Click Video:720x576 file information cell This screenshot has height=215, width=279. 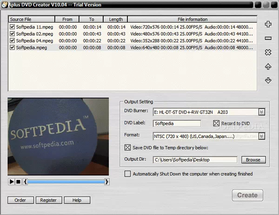pos(192,27)
